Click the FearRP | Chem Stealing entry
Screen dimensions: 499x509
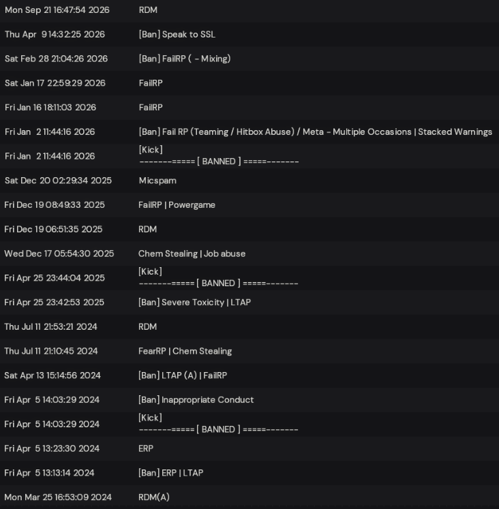point(249,351)
